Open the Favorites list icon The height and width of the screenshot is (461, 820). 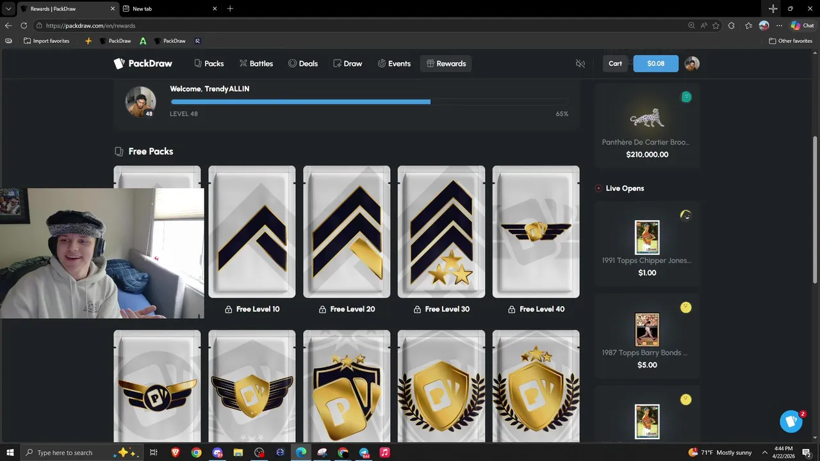[748, 26]
